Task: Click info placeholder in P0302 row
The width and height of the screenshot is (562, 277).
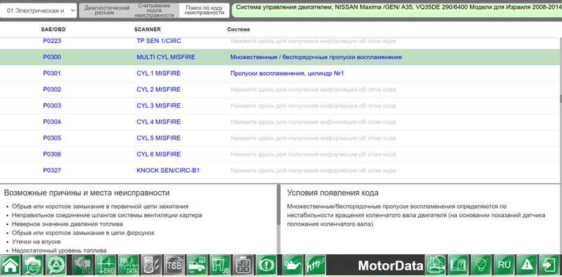Action: click(x=313, y=89)
